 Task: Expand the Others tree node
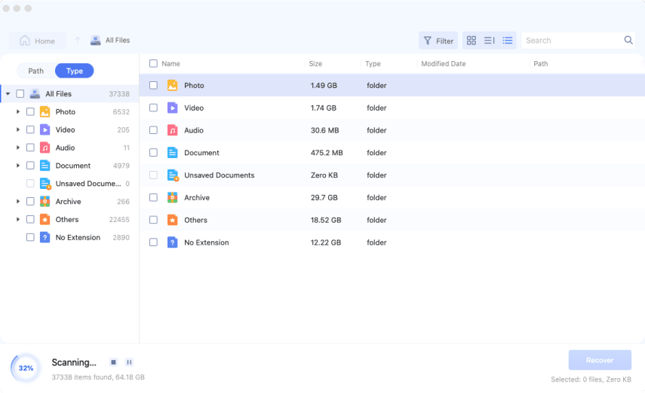[x=18, y=220]
